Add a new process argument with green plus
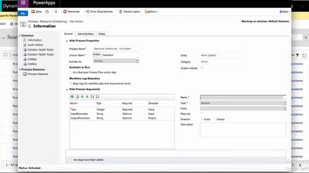 pos(72,97)
